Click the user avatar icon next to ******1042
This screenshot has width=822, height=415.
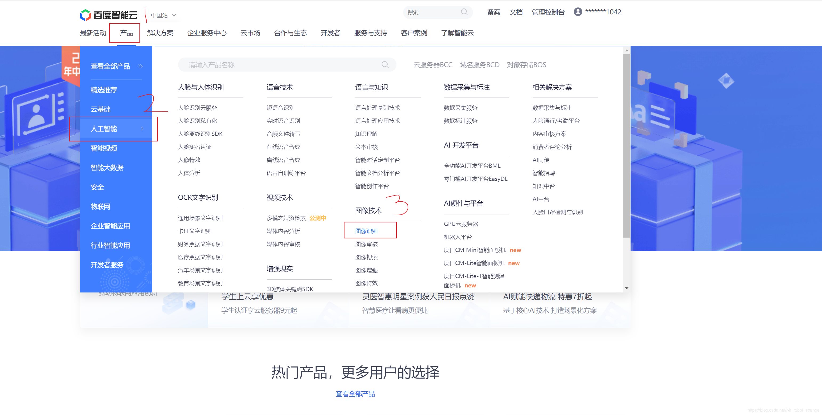coord(577,12)
